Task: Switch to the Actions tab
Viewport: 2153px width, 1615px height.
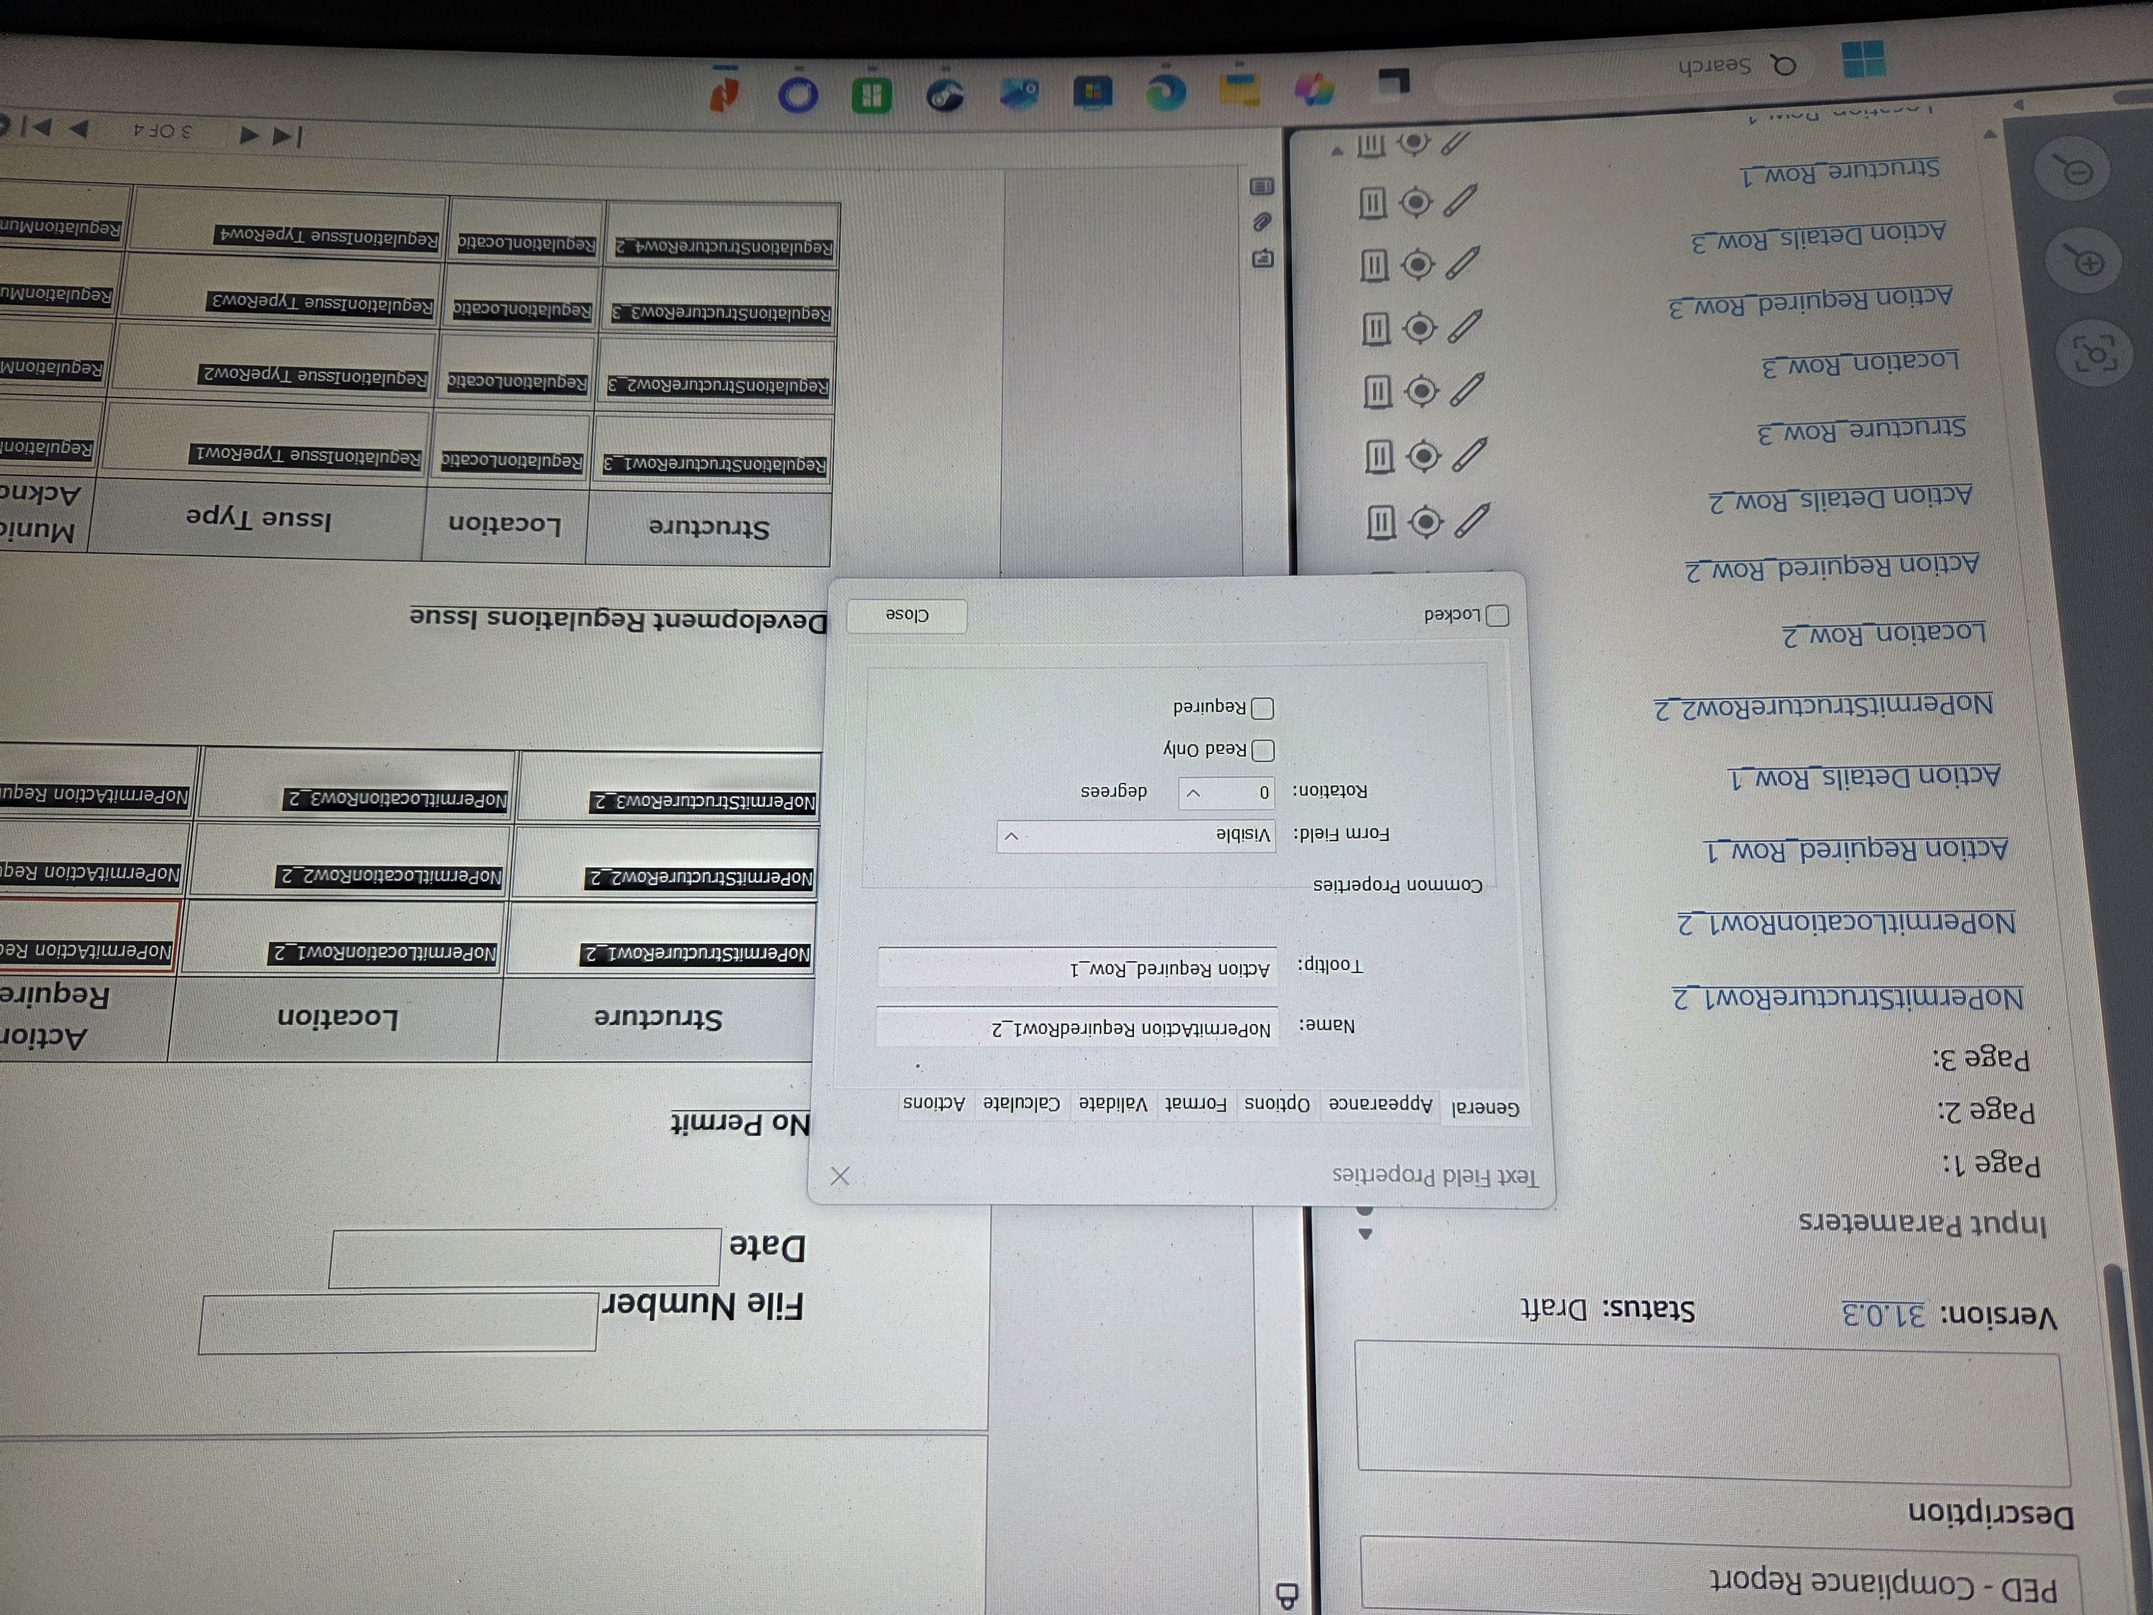Action: tap(934, 1102)
